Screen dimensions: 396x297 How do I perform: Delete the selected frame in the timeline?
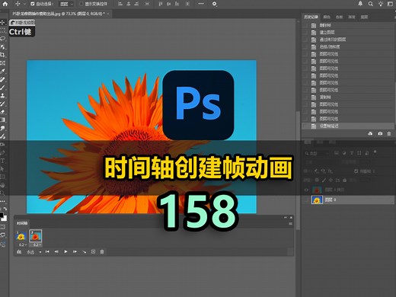pyautogui.click(x=102, y=251)
